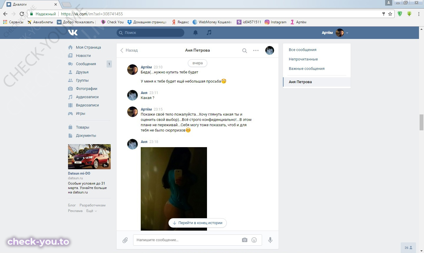The image size is (424, 253).
Task: Open the emoji smiley picker
Action: tap(254, 240)
